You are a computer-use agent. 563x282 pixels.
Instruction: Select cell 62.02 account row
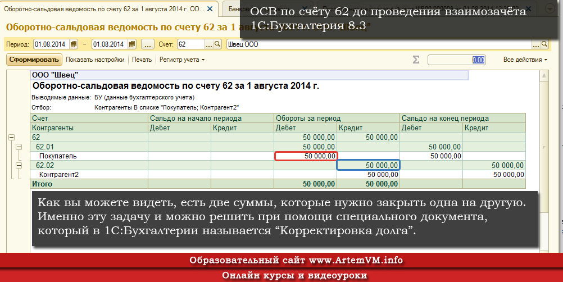tap(89, 165)
